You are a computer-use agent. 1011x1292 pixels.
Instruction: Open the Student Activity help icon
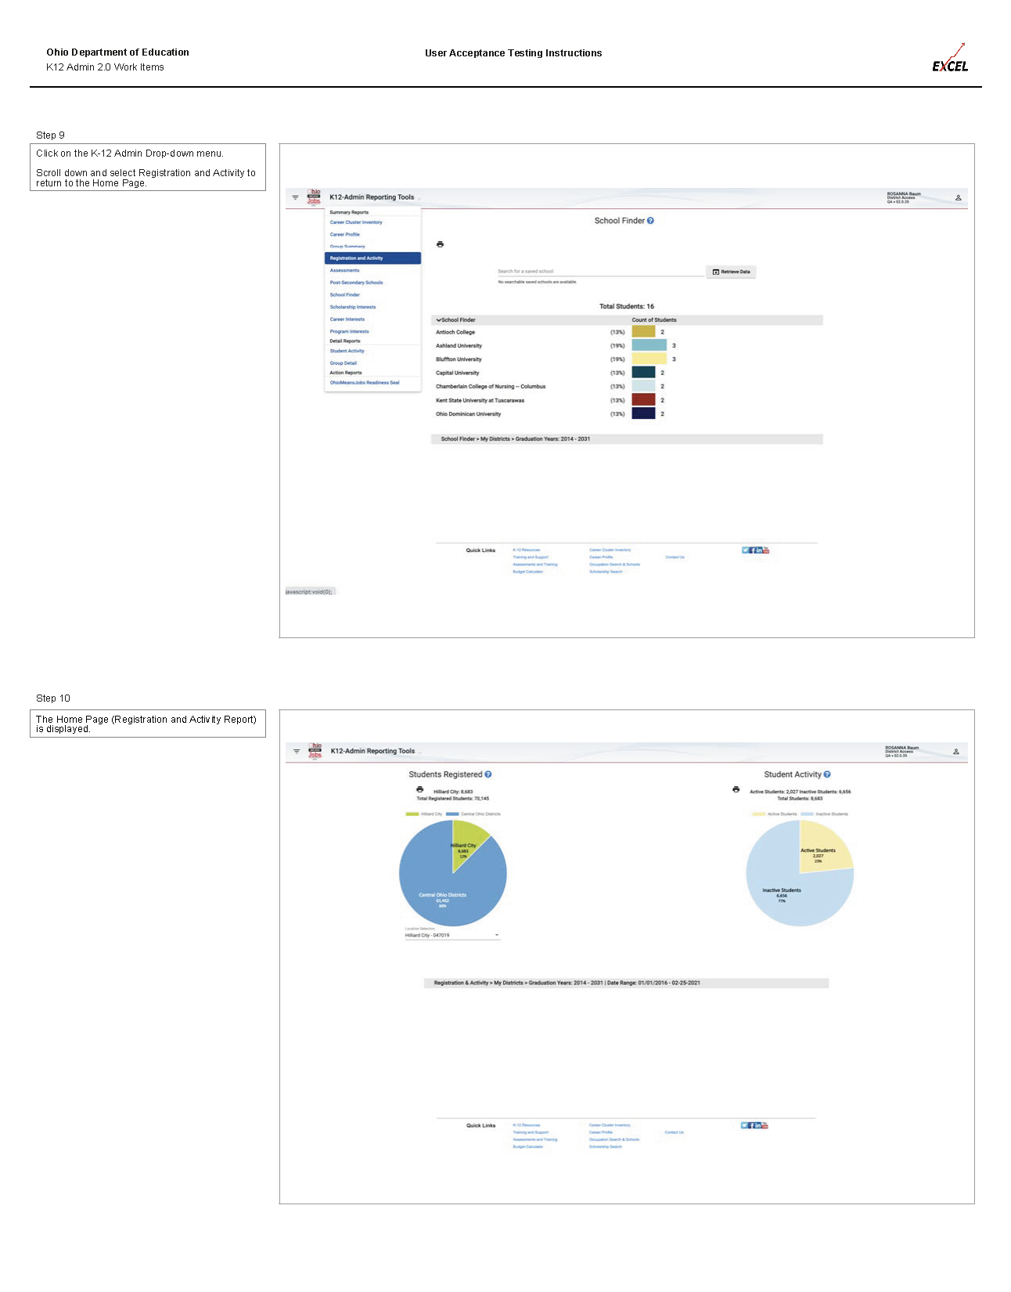pyautogui.click(x=827, y=774)
